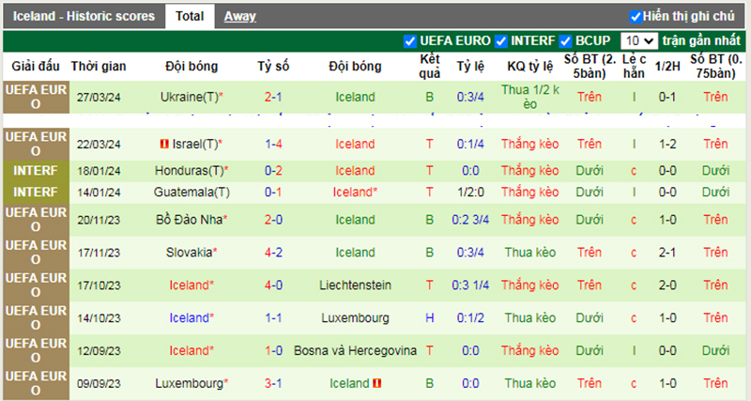
Task: Uncheck the UEFA EURO filter checkbox
Action: click(409, 41)
